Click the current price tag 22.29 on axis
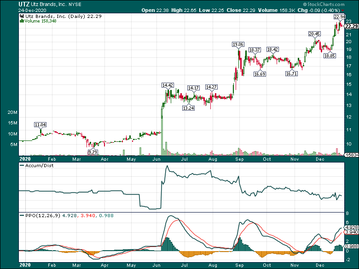 tap(352, 26)
